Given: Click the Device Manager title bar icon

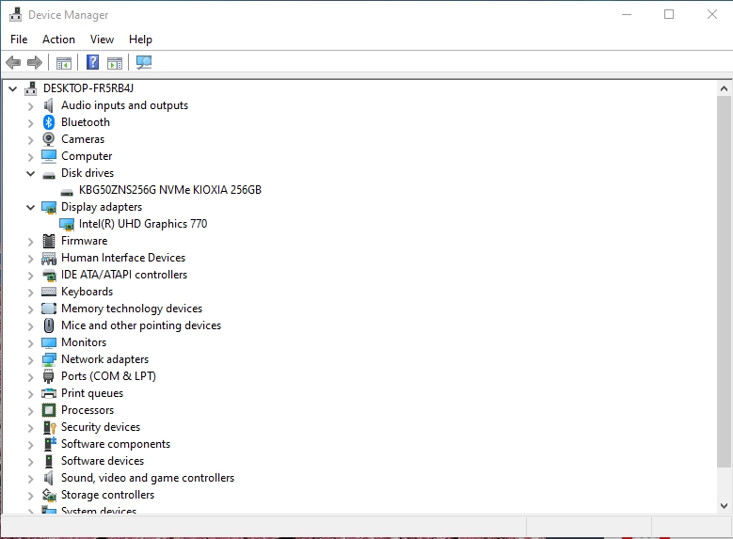Looking at the screenshot, I should (x=15, y=14).
